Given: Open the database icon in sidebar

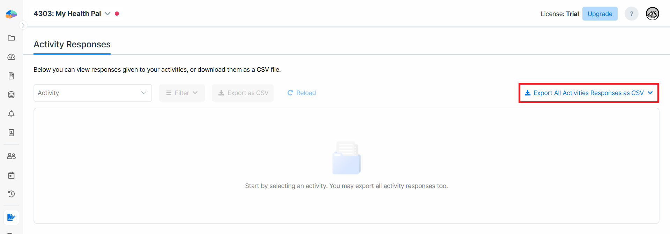Looking at the screenshot, I should (11, 94).
